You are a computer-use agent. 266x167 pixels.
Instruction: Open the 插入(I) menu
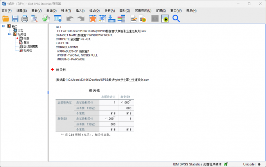[80, 11]
